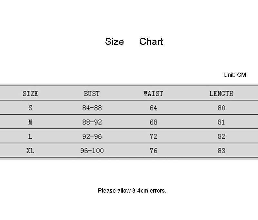
Task: Click the Unit: CM label
Action: coord(234,75)
